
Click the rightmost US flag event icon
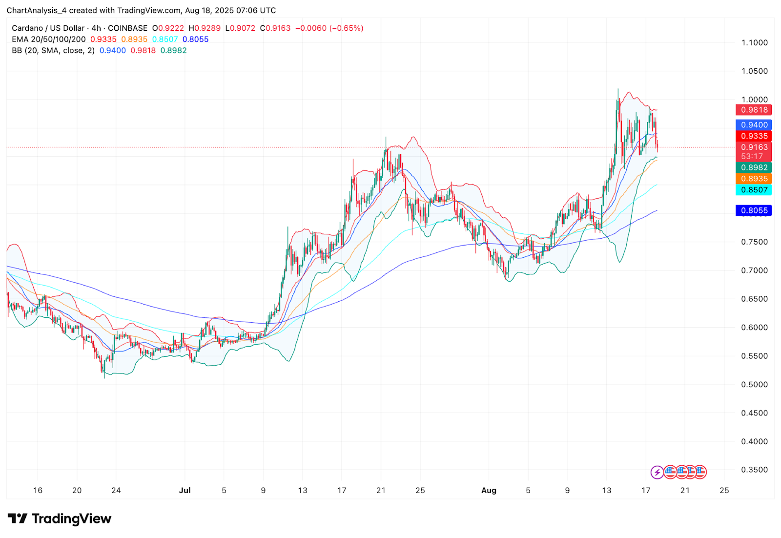(x=700, y=472)
